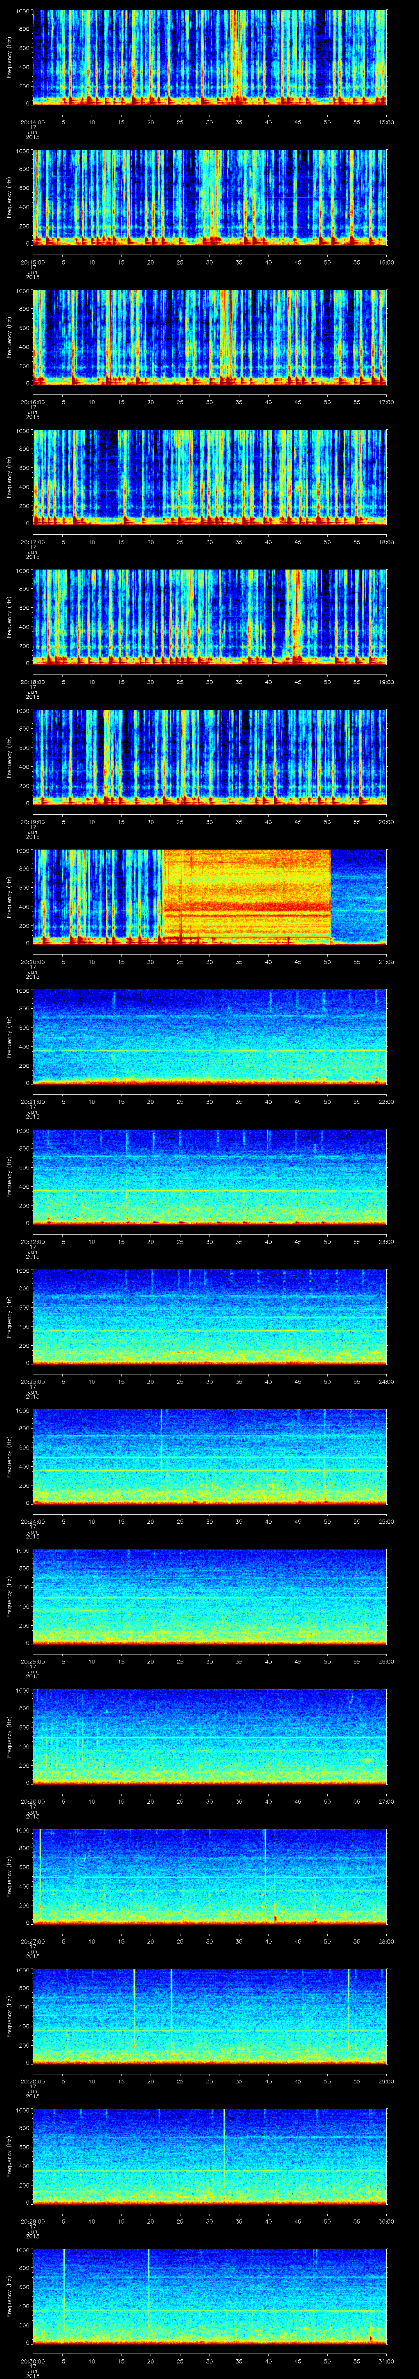Click the 20:17:00 start time label
The height and width of the screenshot is (2379, 419).
tap(33, 542)
